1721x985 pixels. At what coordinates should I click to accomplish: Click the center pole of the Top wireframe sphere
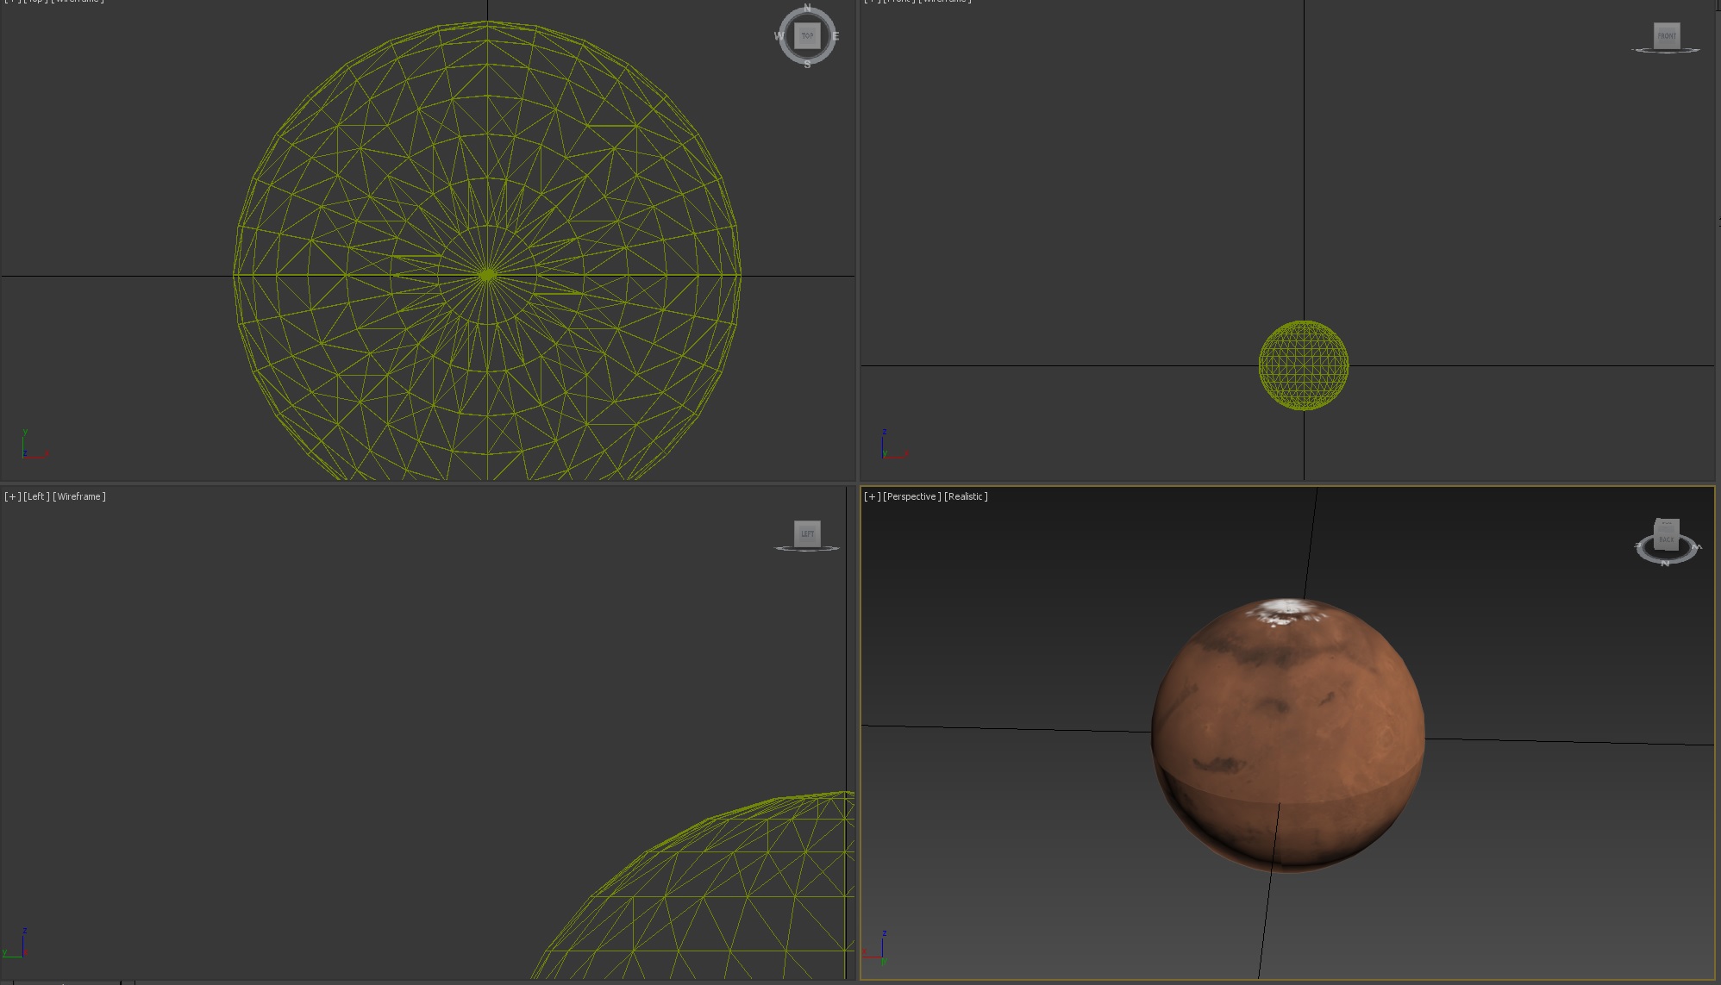(x=487, y=275)
